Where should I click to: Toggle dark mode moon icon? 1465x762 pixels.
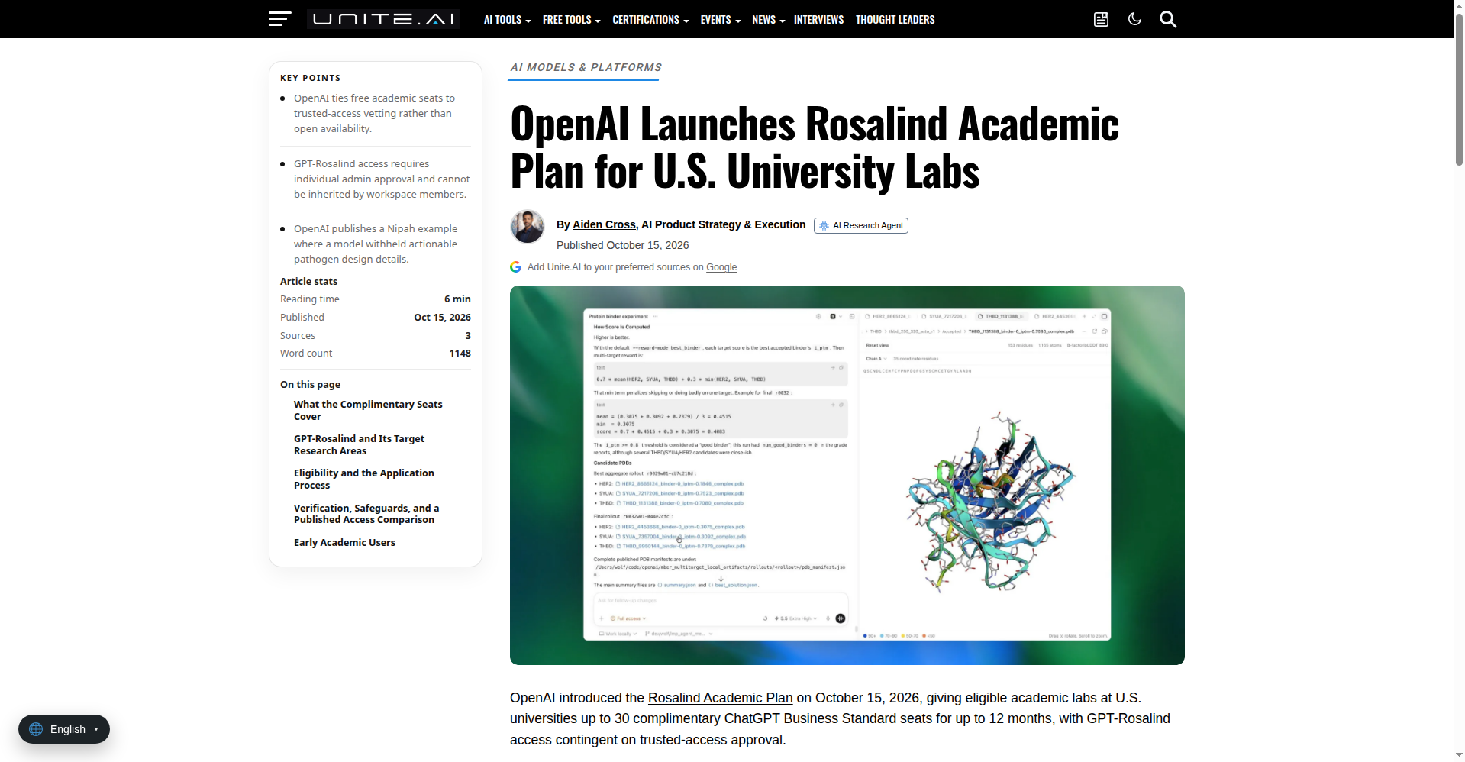pyautogui.click(x=1134, y=19)
